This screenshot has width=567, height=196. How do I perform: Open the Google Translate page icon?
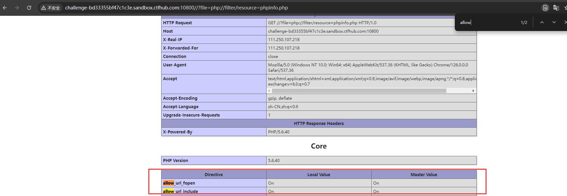[x=556, y=8]
